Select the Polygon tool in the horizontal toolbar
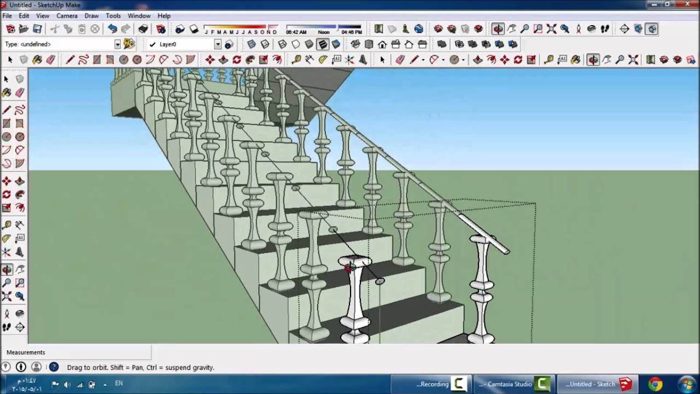Viewport: 700px width, 394px height. coord(137,60)
